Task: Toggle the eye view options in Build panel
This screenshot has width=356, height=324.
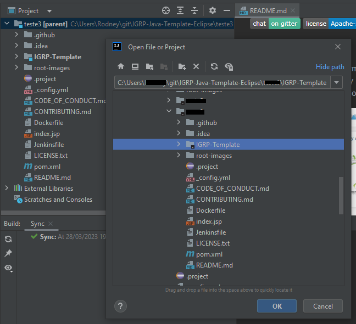Action: [x=8, y=268]
